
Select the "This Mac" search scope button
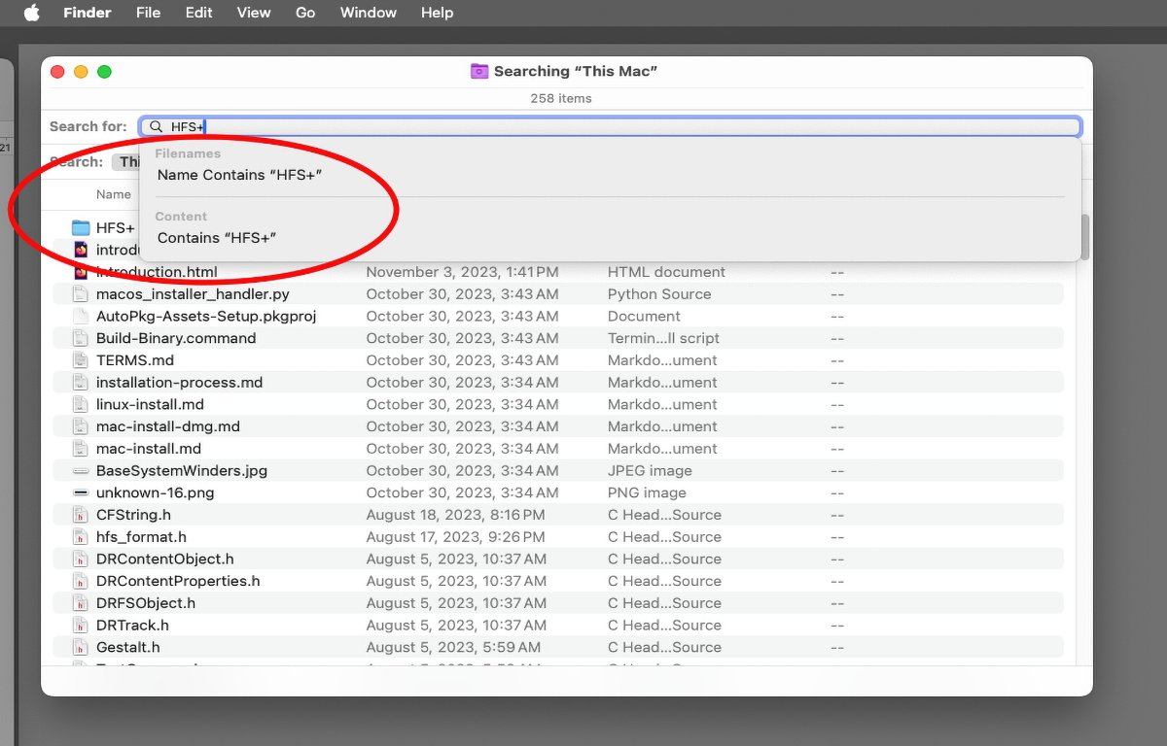click(x=128, y=162)
